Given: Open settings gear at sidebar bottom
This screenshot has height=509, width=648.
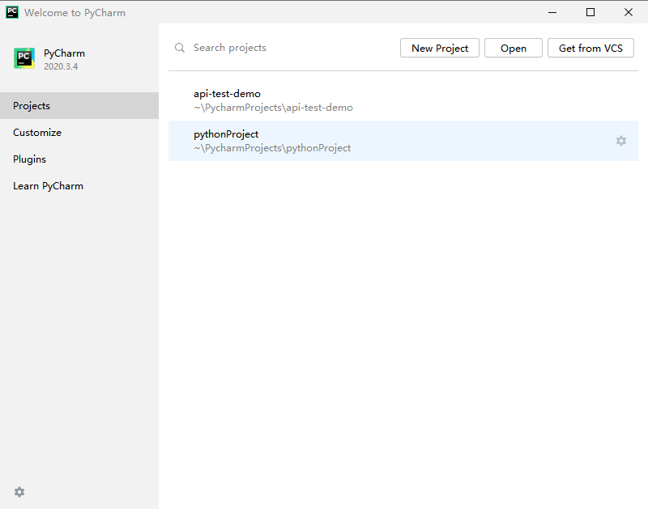Looking at the screenshot, I should tap(19, 492).
